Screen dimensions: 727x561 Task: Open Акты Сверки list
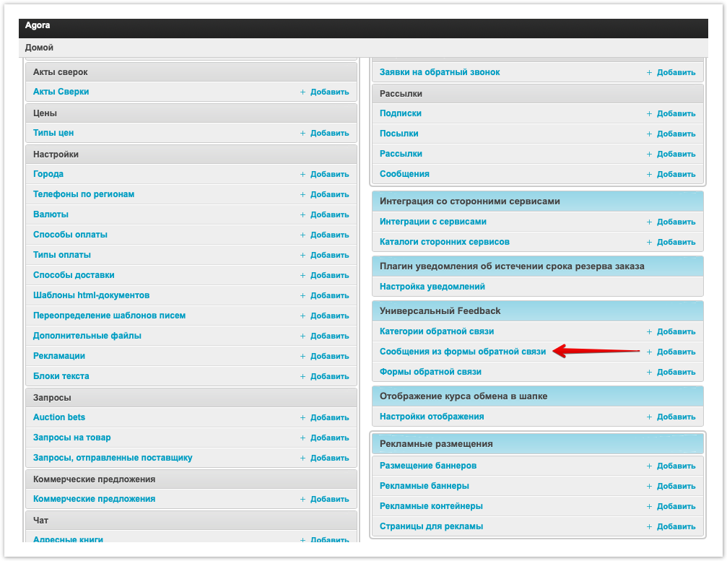pyautogui.click(x=61, y=92)
